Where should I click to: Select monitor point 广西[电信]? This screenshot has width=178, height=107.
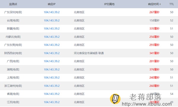(x=13, y=61)
